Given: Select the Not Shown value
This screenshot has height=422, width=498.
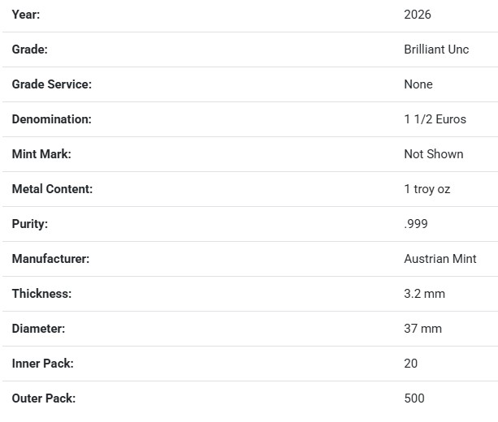Looking at the screenshot, I should 434,154.
